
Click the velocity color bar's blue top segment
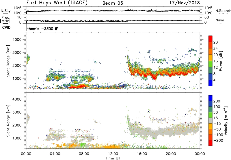pos(210,98)
